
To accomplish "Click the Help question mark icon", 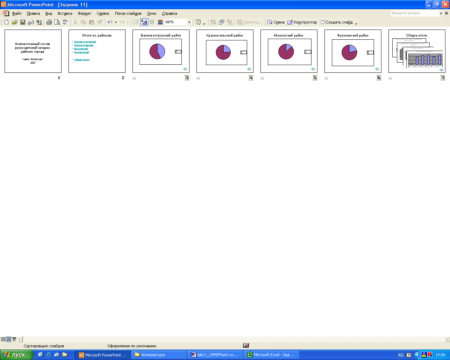I will click(198, 22).
